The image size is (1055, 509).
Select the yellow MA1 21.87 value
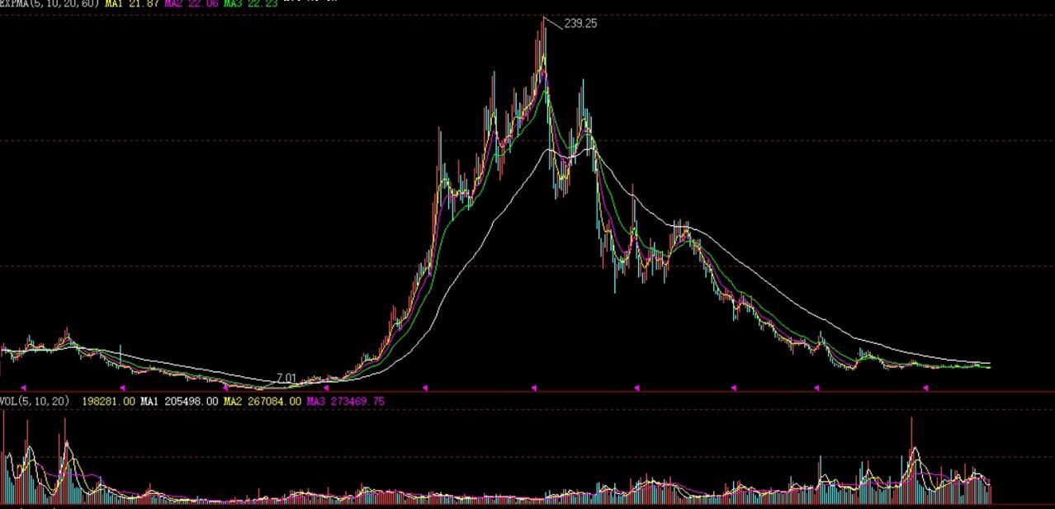[x=130, y=3]
